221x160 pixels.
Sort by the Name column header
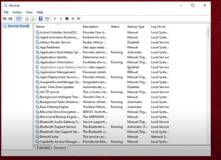(x=58, y=27)
